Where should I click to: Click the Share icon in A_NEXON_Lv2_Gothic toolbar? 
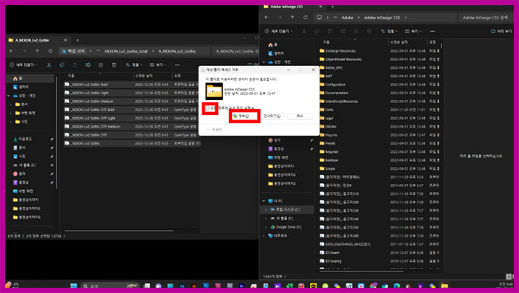[101, 65]
